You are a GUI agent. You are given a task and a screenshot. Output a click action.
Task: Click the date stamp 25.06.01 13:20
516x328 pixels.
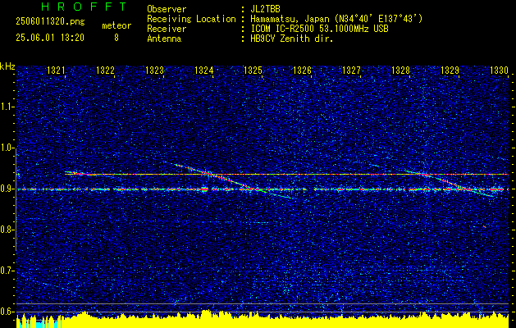click(50, 38)
